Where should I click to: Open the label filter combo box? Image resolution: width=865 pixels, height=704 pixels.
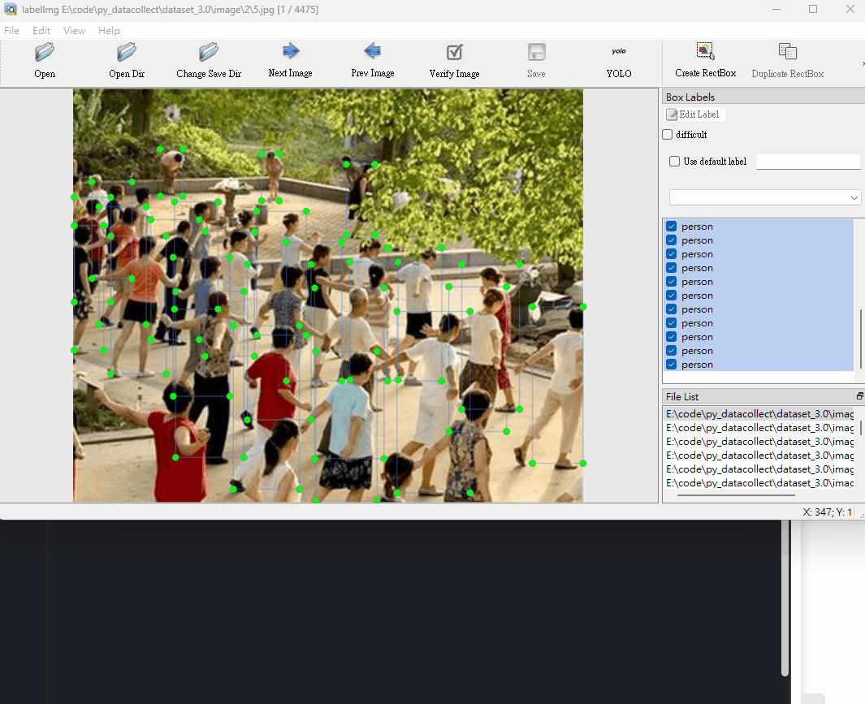point(764,197)
